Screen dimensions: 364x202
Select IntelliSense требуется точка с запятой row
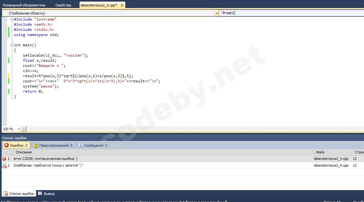183,165
